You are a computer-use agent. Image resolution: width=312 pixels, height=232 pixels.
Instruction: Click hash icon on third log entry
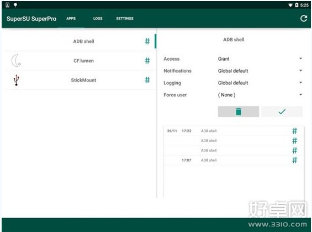click(295, 150)
